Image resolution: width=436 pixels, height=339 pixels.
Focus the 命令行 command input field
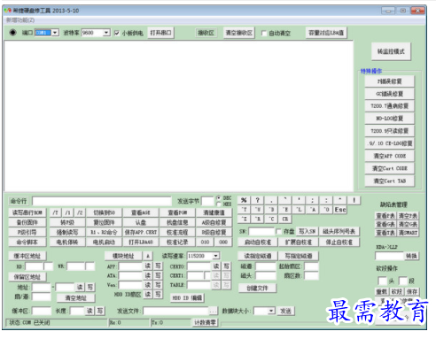point(102,201)
